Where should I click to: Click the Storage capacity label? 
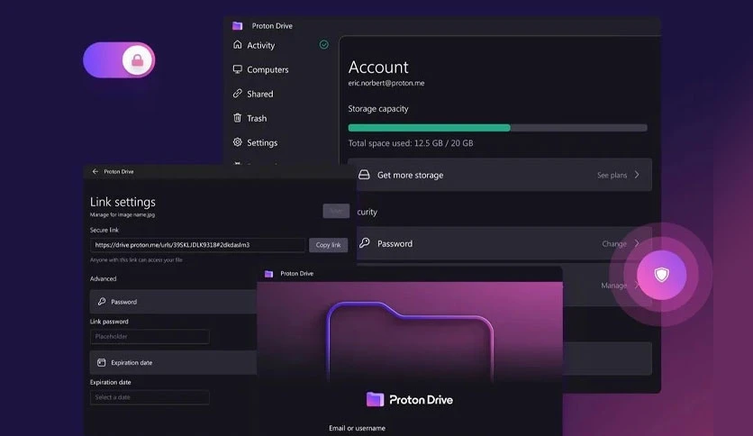tap(378, 109)
